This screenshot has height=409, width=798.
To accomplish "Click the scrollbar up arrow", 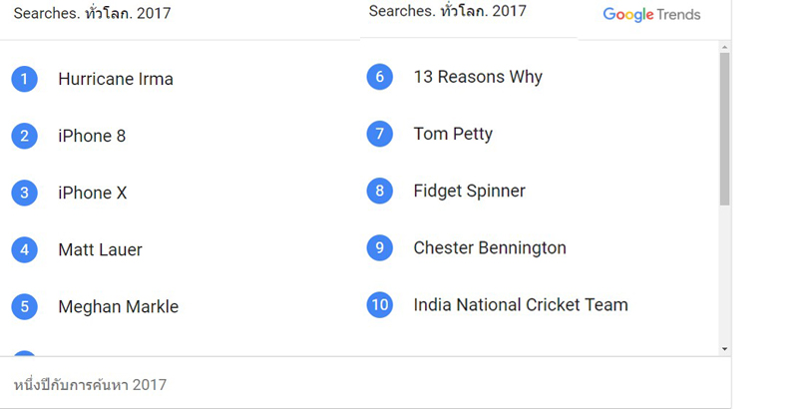I will click(x=725, y=47).
